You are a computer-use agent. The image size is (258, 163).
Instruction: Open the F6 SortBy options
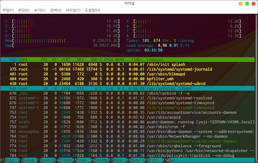[x=99, y=160]
